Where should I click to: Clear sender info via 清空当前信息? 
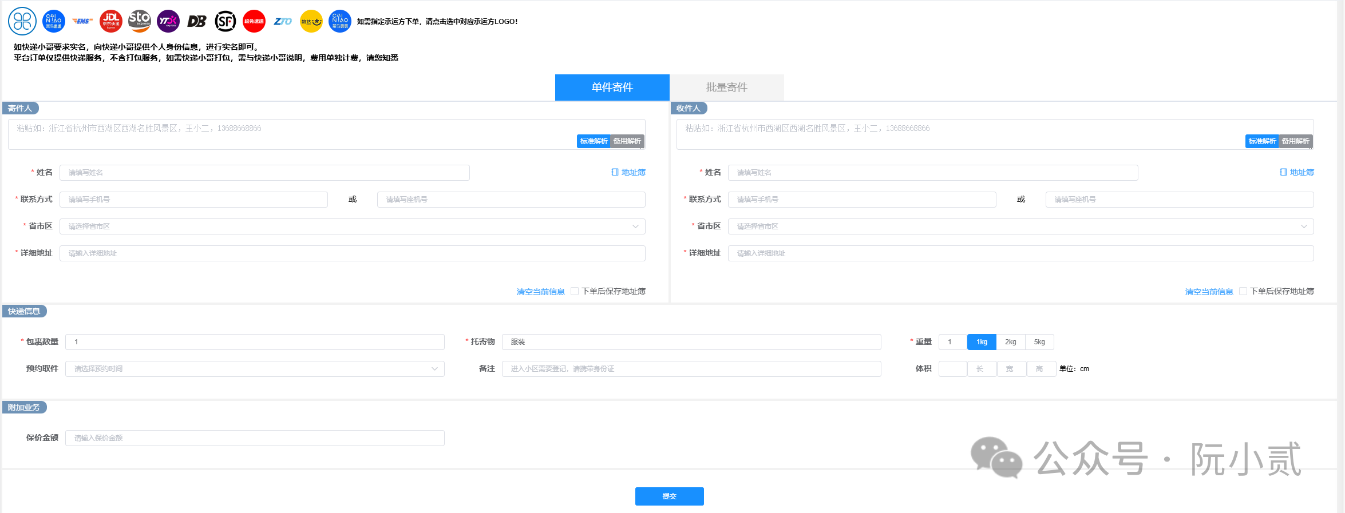[x=540, y=292]
